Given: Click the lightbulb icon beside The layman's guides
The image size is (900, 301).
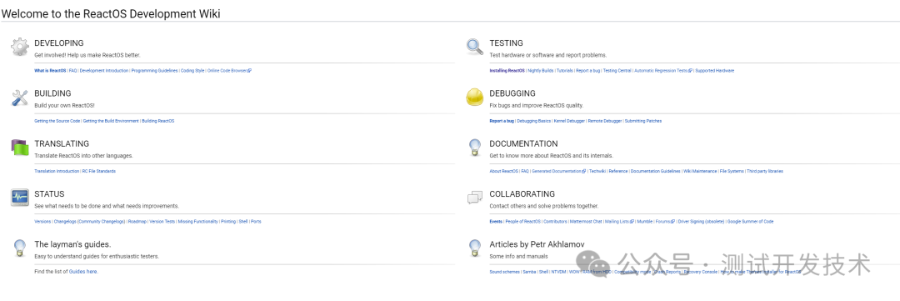Looking at the screenshot, I should (19, 248).
